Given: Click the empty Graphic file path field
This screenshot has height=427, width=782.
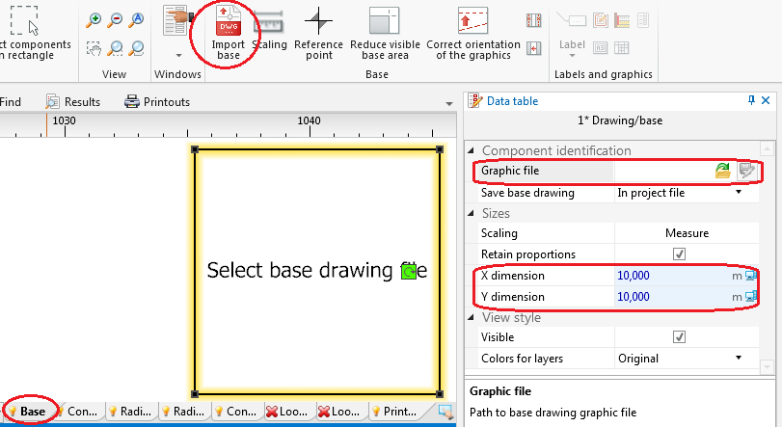Looking at the screenshot, I should point(663,171).
